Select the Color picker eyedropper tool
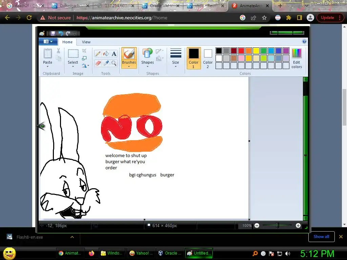 [106, 63]
